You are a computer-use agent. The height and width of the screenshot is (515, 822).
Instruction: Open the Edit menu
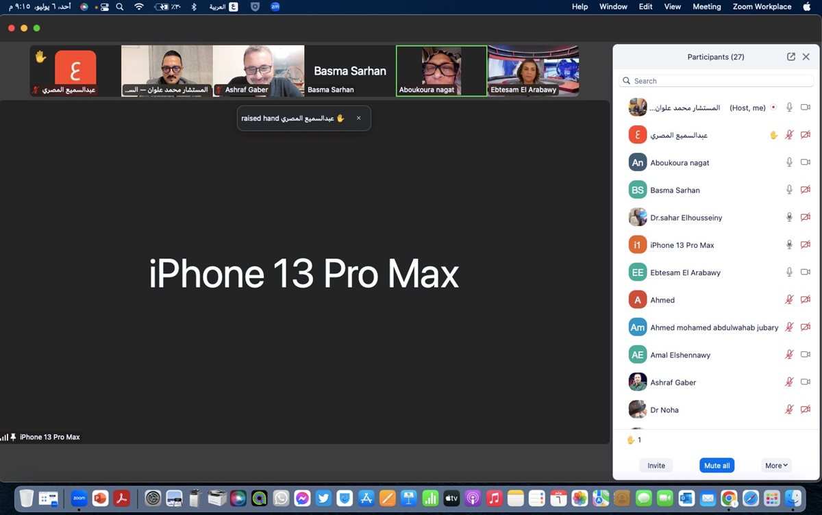[x=646, y=7]
